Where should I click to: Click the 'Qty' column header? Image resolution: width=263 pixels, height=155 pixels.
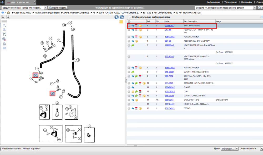point(160,21)
